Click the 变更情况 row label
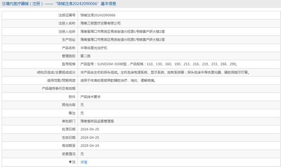The image size is (281, 167). point(69,154)
